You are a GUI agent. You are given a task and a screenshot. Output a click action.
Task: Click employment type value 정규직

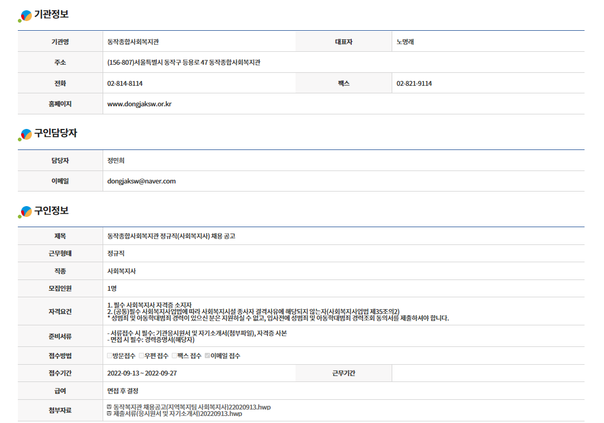[116, 254]
